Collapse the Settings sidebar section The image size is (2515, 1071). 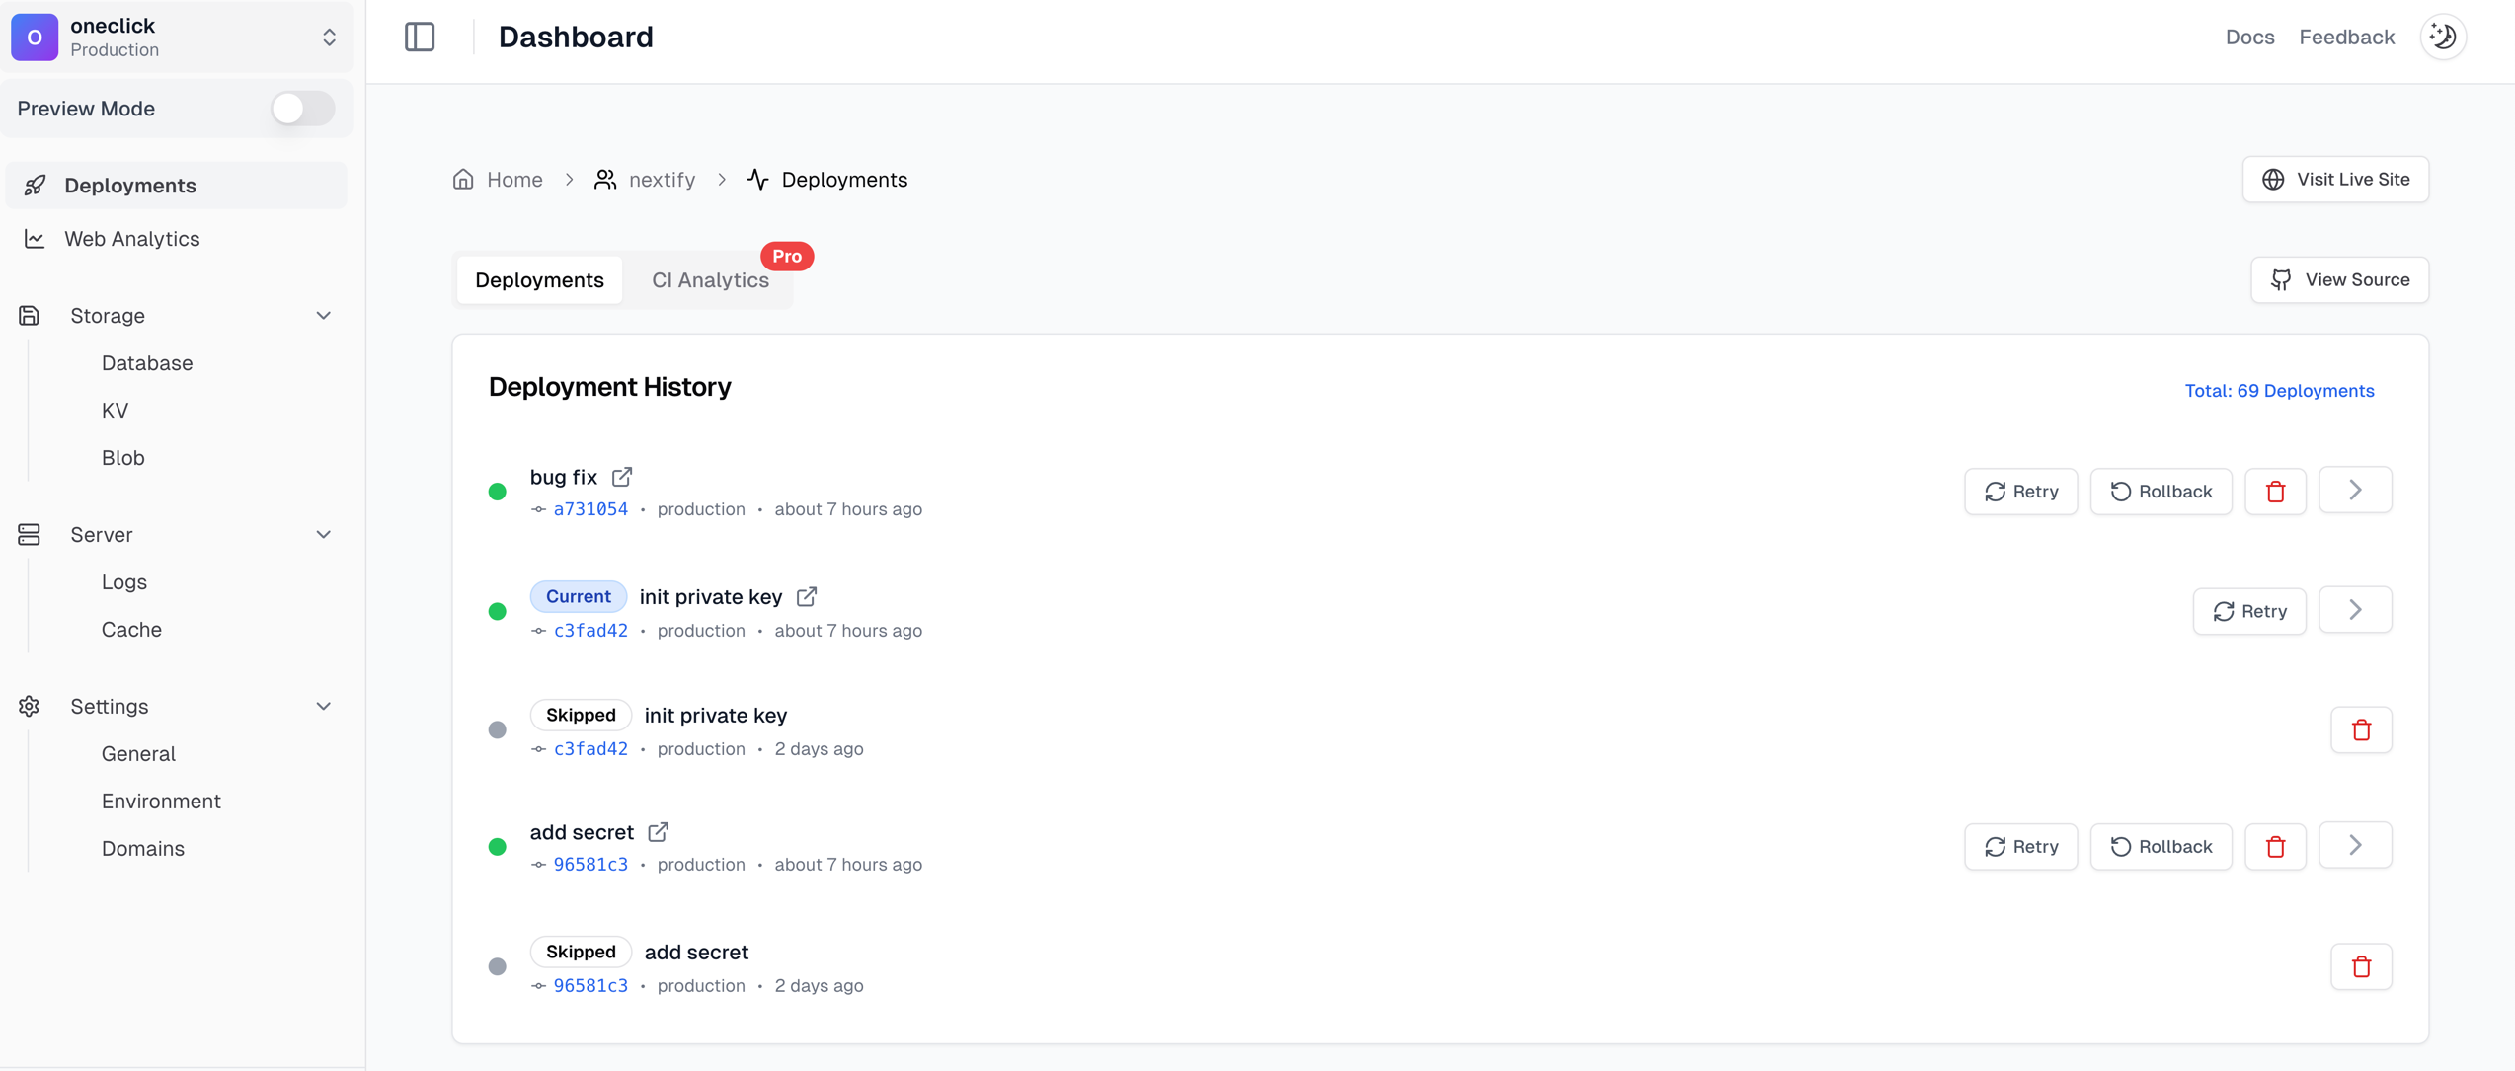point(324,707)
